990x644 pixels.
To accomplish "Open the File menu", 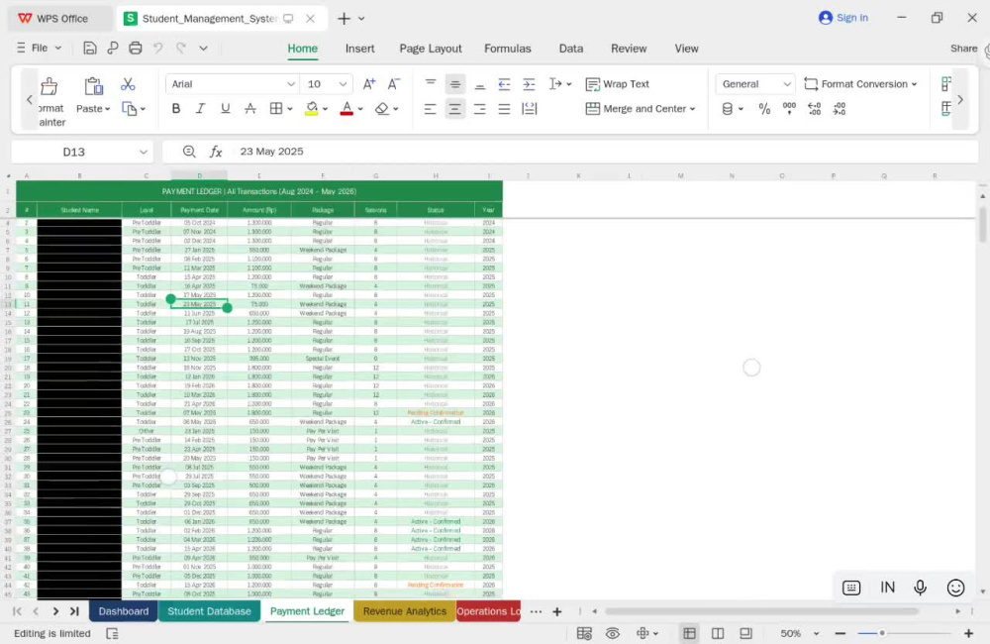I will click(x=39, y=48).
